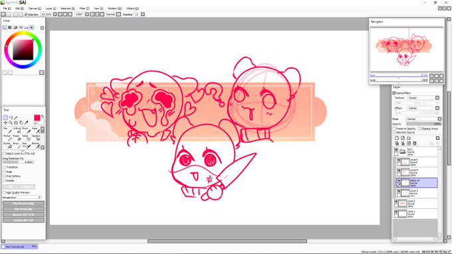Open the Stabilizer value dropdown

pyautogui.click(x=143, y=14)
